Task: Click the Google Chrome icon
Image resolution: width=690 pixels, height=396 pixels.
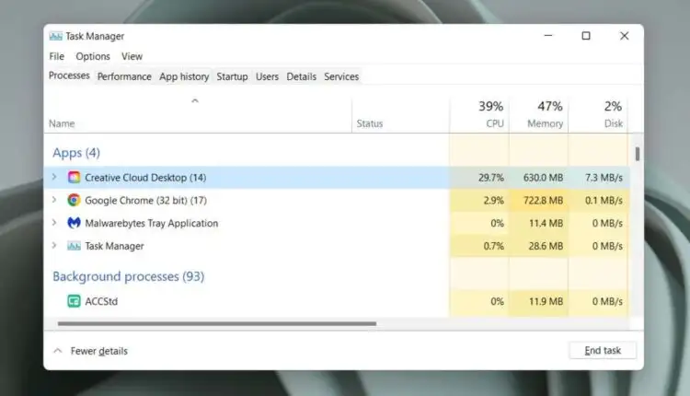Action: (74, 201)
